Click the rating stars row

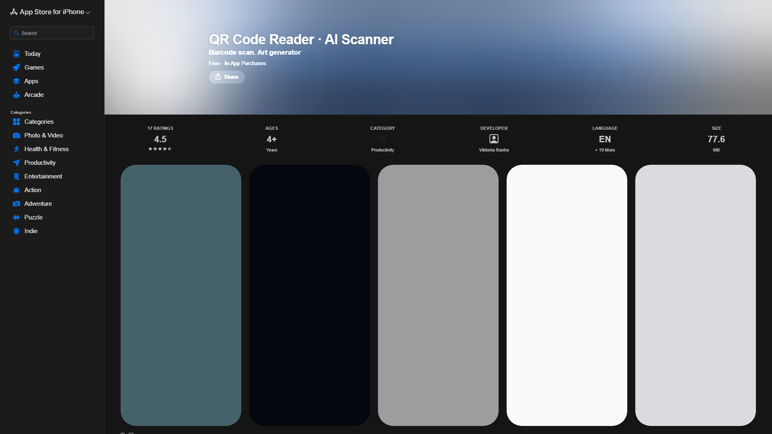[x=160, y=149]
